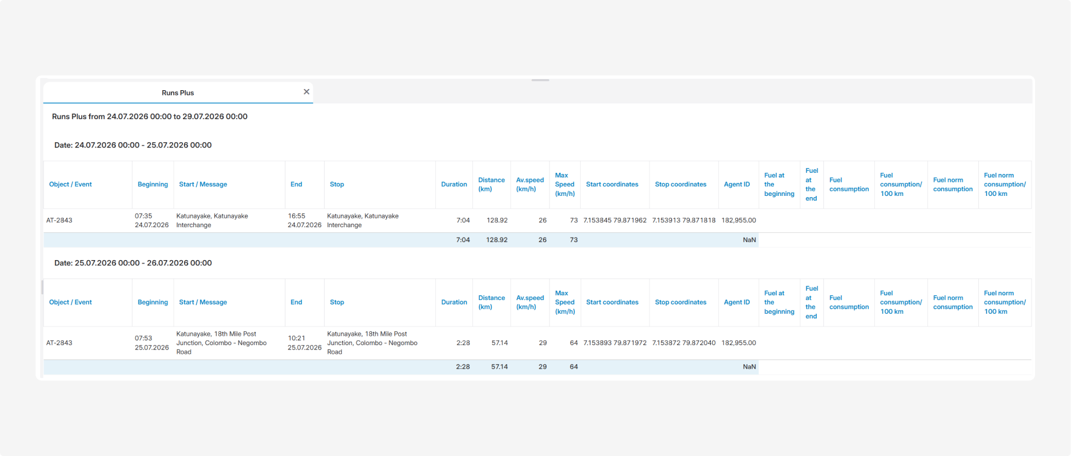Click Duration header in first table
Image resolution: width=1071 pixels, height=456 pixels.
pos(454,184)
